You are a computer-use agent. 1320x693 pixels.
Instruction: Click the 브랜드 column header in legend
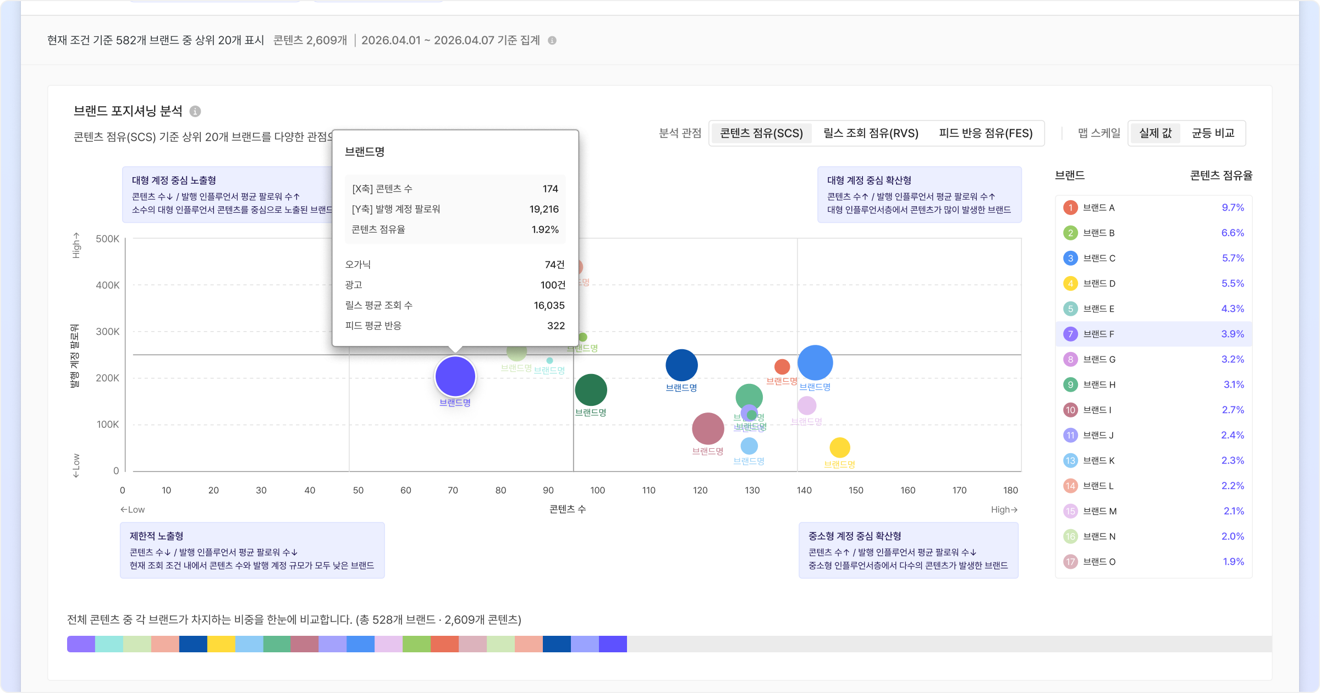click(1070, 176)
